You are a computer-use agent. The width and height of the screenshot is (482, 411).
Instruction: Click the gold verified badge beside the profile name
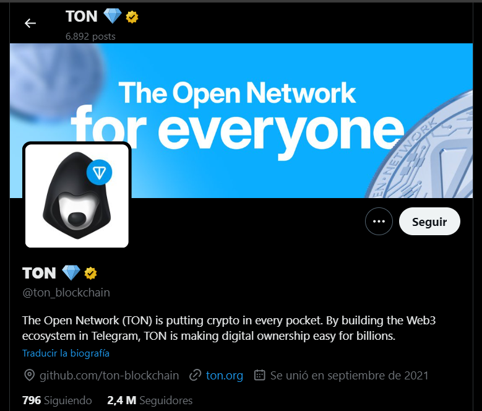point(90,273)
